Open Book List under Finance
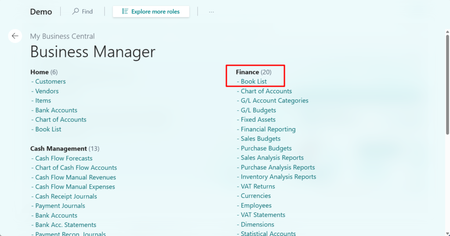The height and width of the screenshot is (236, 450). pyautogui.click(x=254, y=81)
